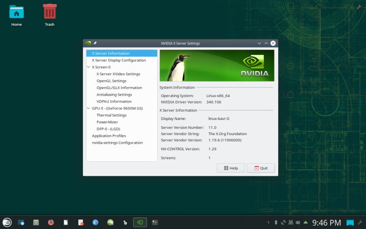
Task: Click NV-CONTROL version value 1.29
Action: pyautogui.click(x=212, y=149)
